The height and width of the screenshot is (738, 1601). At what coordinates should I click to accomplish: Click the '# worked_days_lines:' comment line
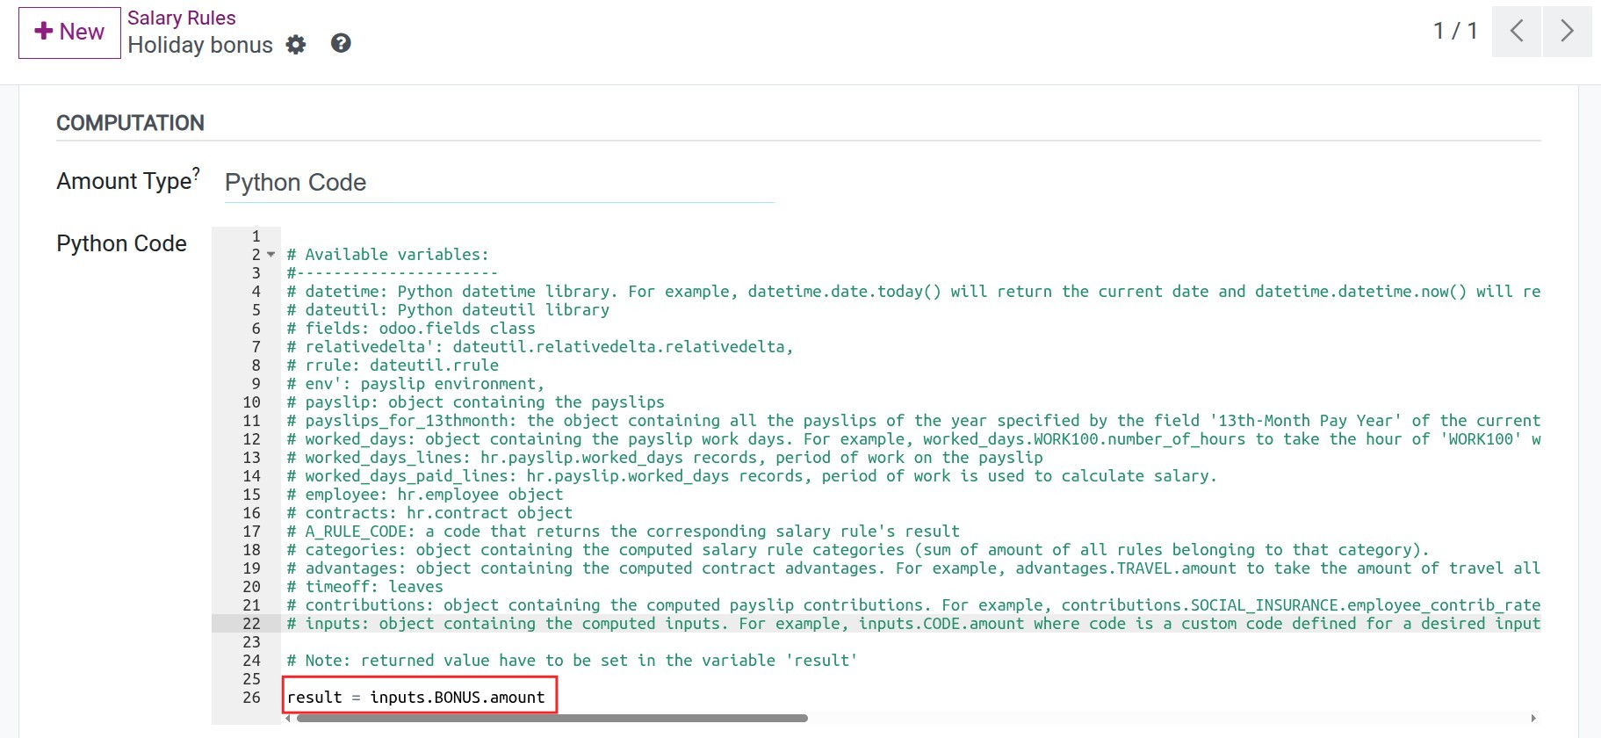click(x=665, y=458)
